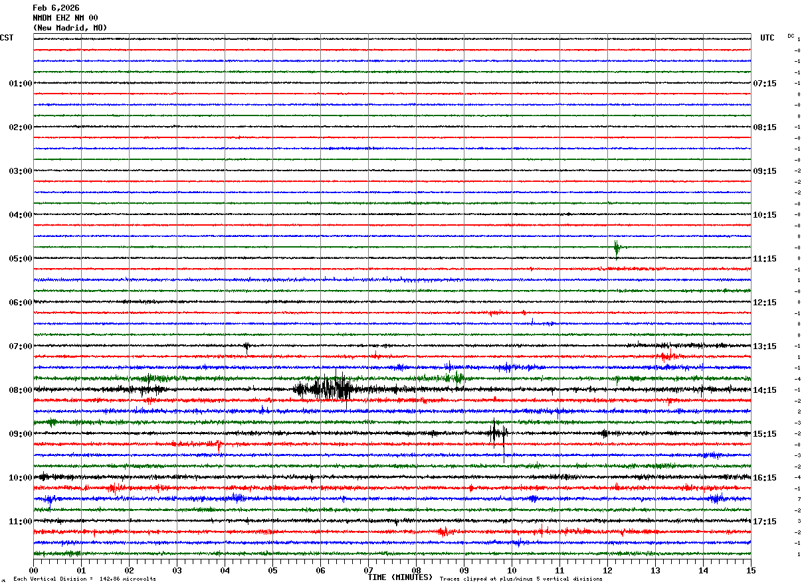Click the 10:15 UTC time label

(765, 215)
